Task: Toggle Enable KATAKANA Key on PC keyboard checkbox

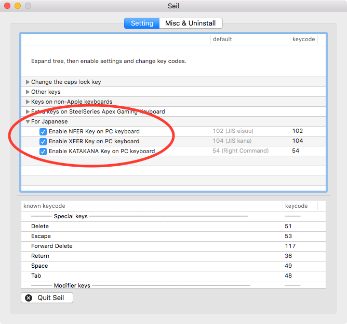Action: [43, 152]
